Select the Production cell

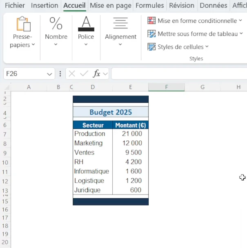pos(93,134)
